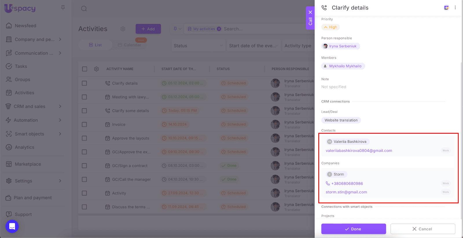Check the Clarify details row checkbox
Screen dimensions: 463x238
(x=84, y=83)
